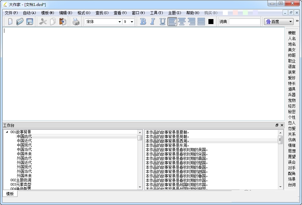Click 宠物 in the right sidebar
Viewport: 302px width, 205px height.
(x=292, y=100)
